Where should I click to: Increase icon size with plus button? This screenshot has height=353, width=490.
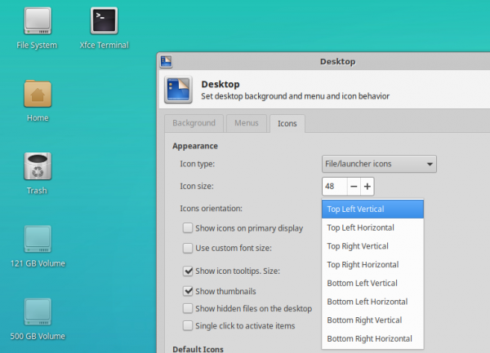367,186
